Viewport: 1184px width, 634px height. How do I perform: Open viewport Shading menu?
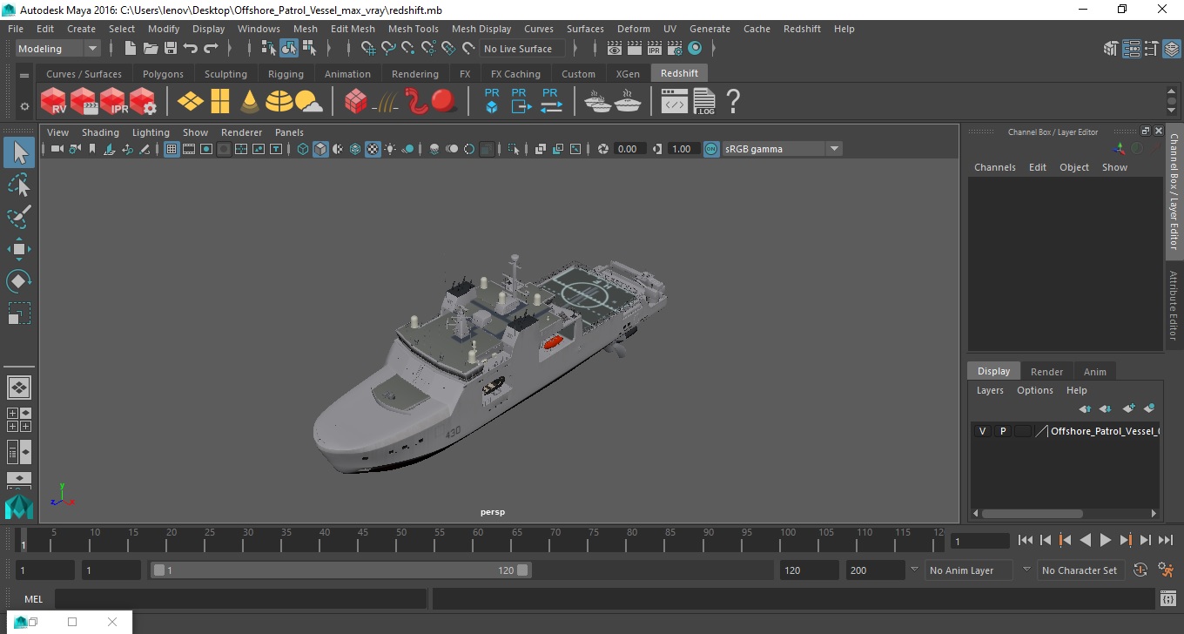tap(100, 132)
